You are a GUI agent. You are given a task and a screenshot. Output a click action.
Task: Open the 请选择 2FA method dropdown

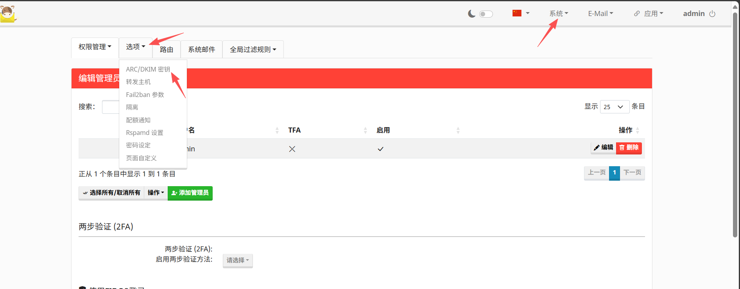(x=238, y=260)
